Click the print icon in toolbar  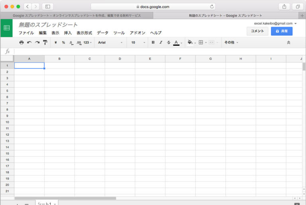click(22, 43)
